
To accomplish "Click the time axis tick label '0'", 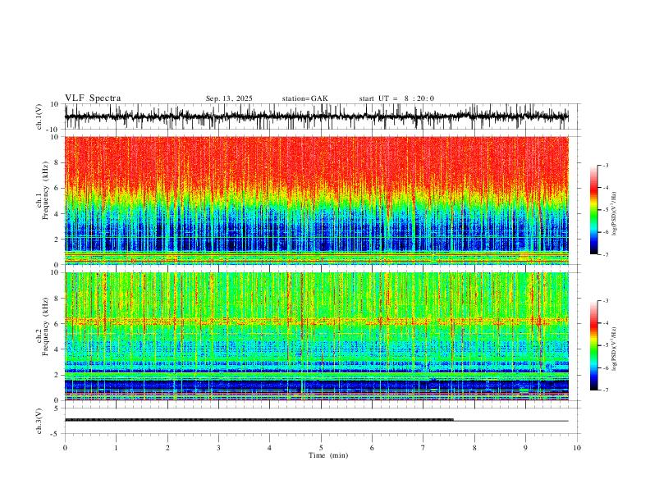I will pyautogui.click(x=65, y=448).
